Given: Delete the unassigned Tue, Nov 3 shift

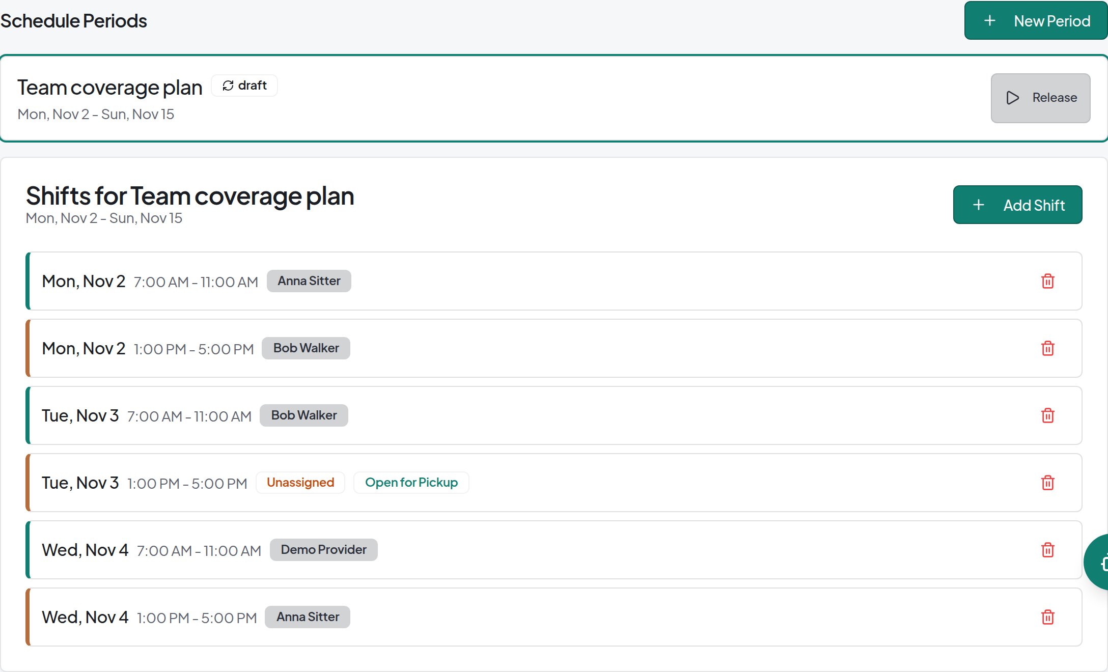Looking at the screenshot, I should (x=1047, y=483).
